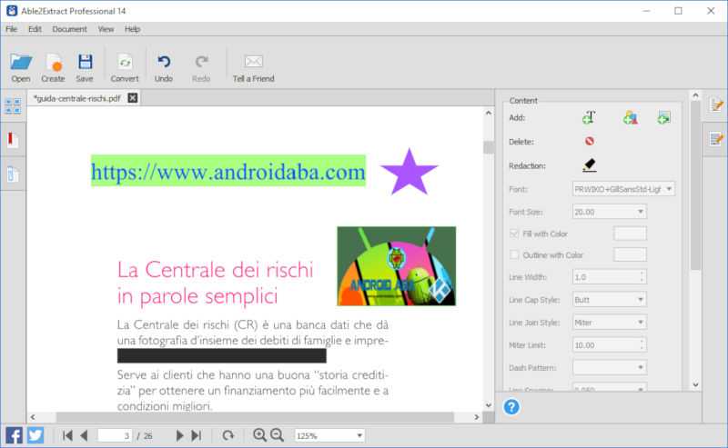Select the purple star shape
Viewport: 728px width, 448px height.
[x=409, y=172]
